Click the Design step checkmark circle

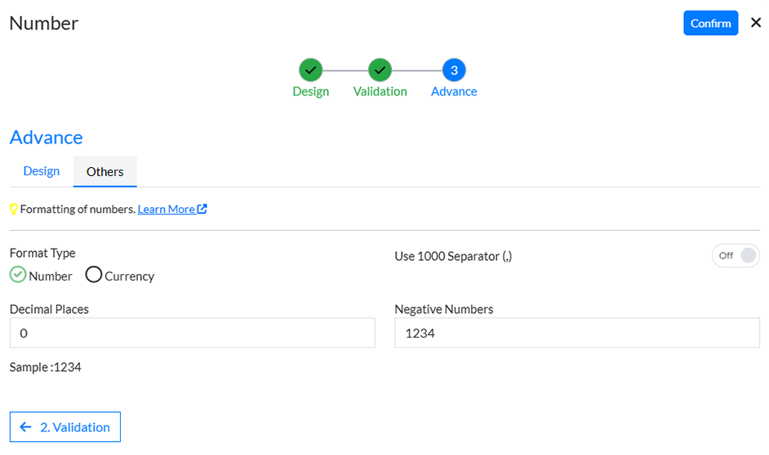(x=310, y=70)
